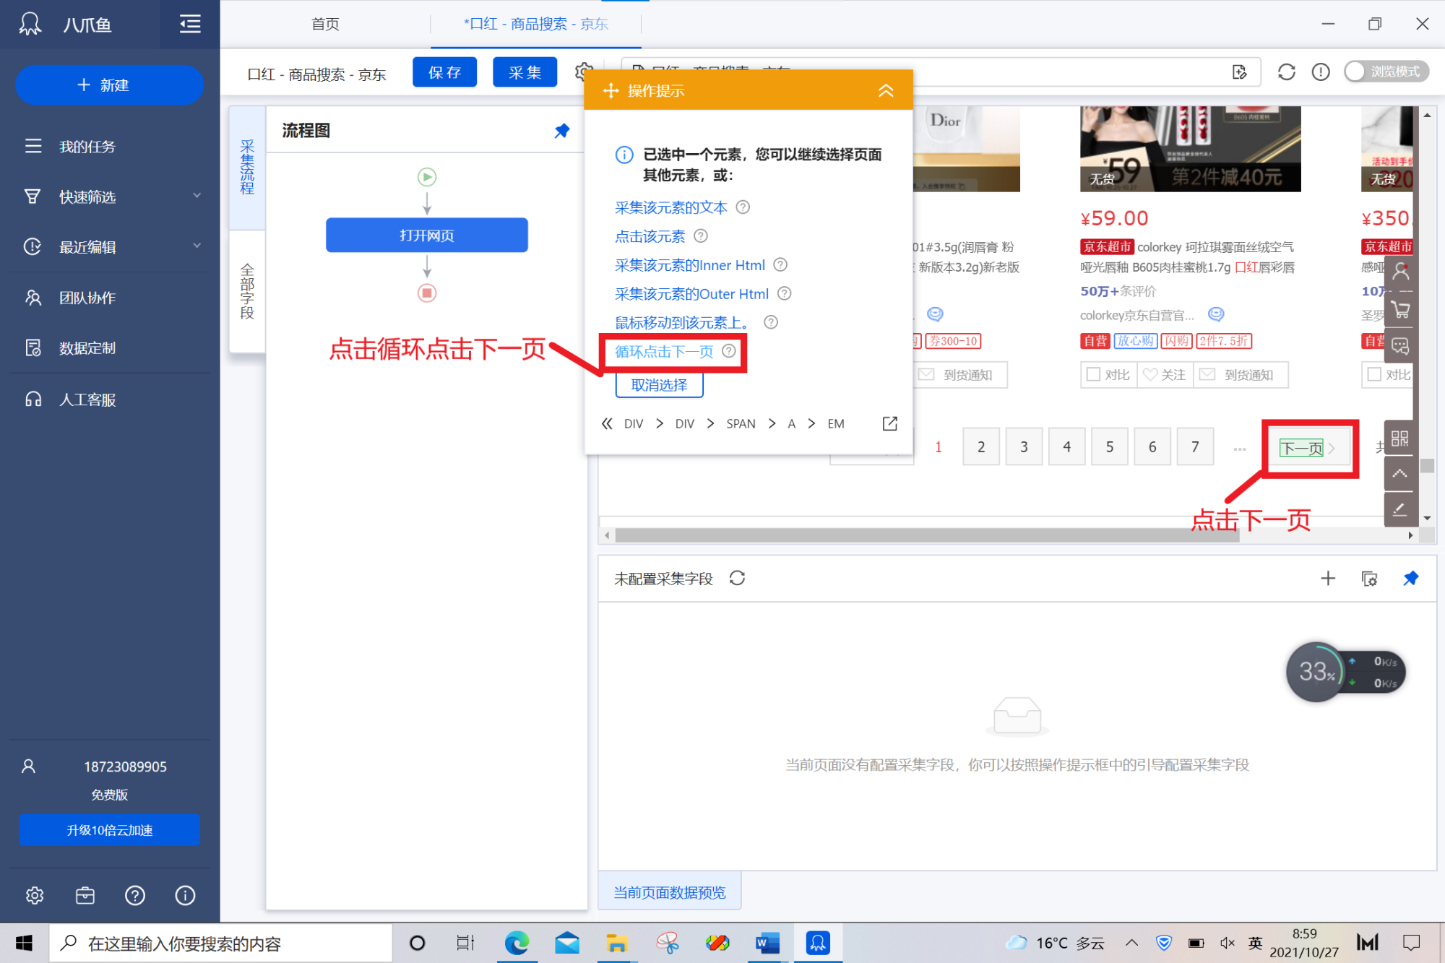Go to page 2 in pagination
1445x963 pixels.
pos(981,446)
